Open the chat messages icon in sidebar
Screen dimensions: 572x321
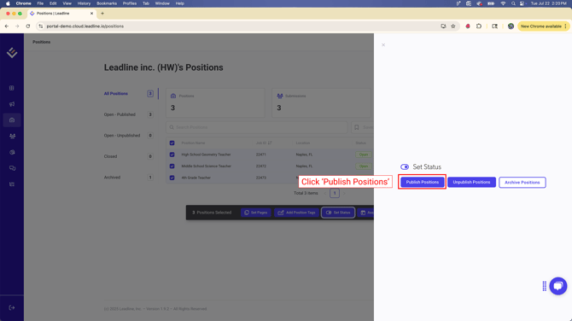tap(12, 168)
